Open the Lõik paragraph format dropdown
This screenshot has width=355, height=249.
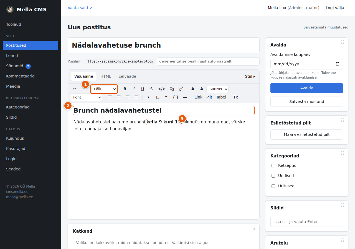(x=104, y=89)
